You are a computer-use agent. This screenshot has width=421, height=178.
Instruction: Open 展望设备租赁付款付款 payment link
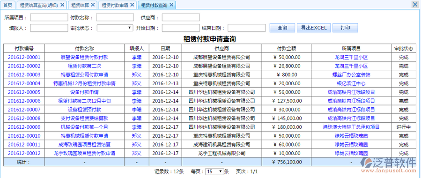[85, 57]
